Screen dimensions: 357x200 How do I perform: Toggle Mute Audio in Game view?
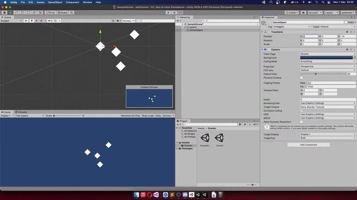pyautogui.click(x=148, y=116)
